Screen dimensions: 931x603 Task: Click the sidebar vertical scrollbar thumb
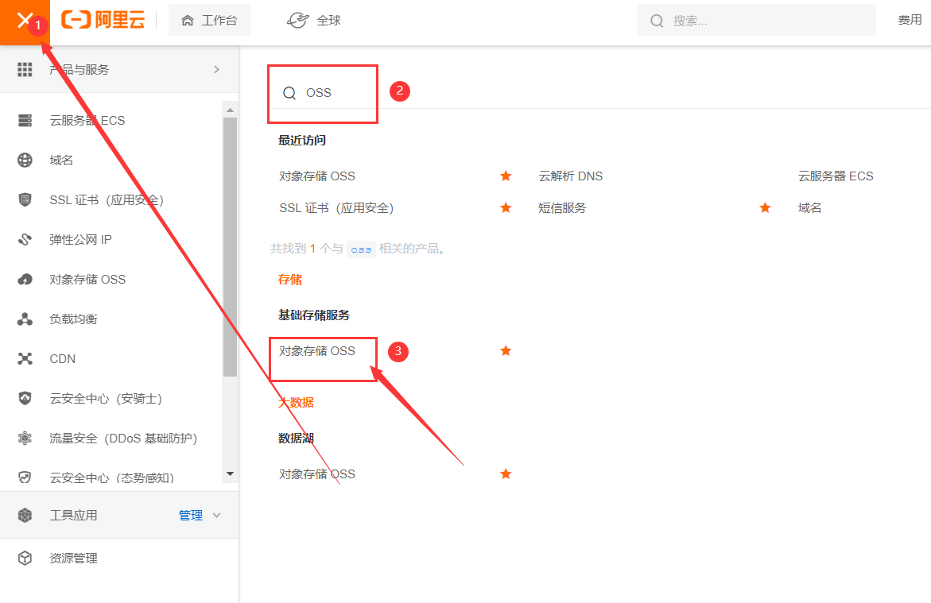[231, 247]
